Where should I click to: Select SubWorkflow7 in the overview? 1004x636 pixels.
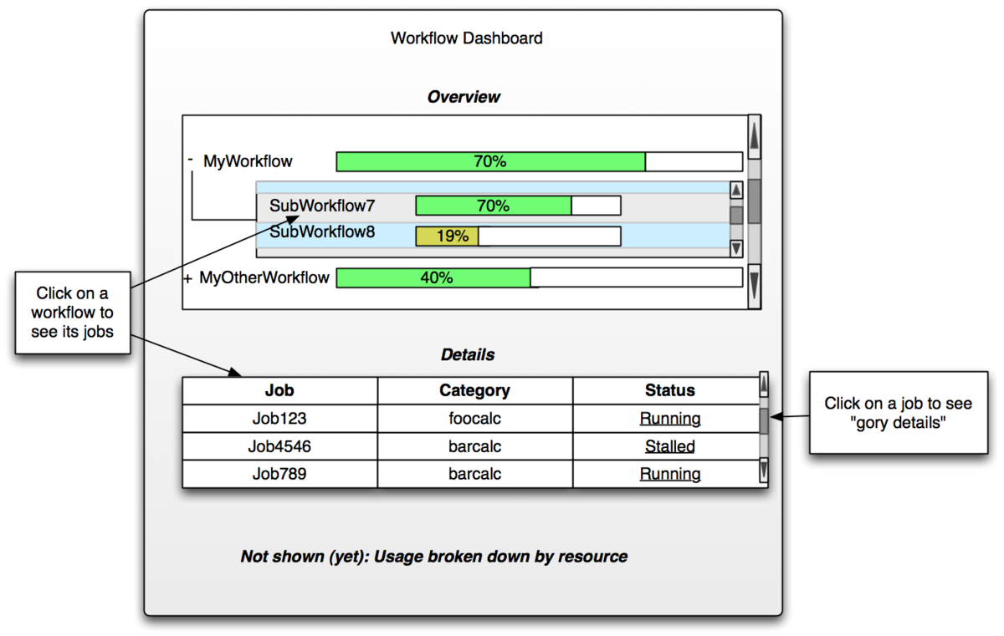click(322, 206)
